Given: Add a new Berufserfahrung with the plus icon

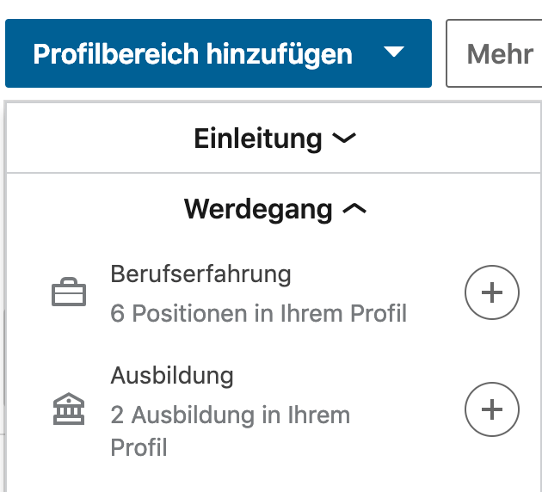Looking at the screenshot, I should [492, 292].
